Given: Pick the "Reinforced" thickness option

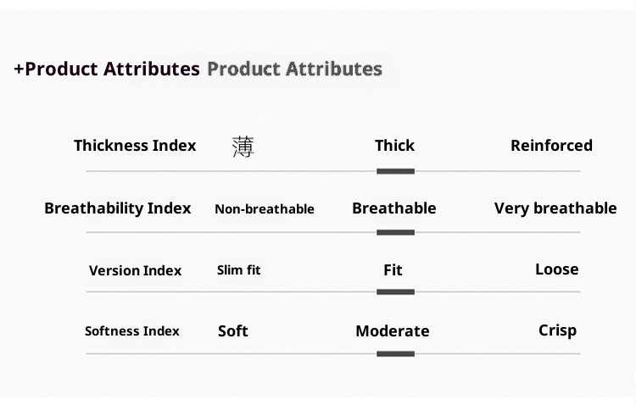Looking at the screenshot, I should point(551,146).
